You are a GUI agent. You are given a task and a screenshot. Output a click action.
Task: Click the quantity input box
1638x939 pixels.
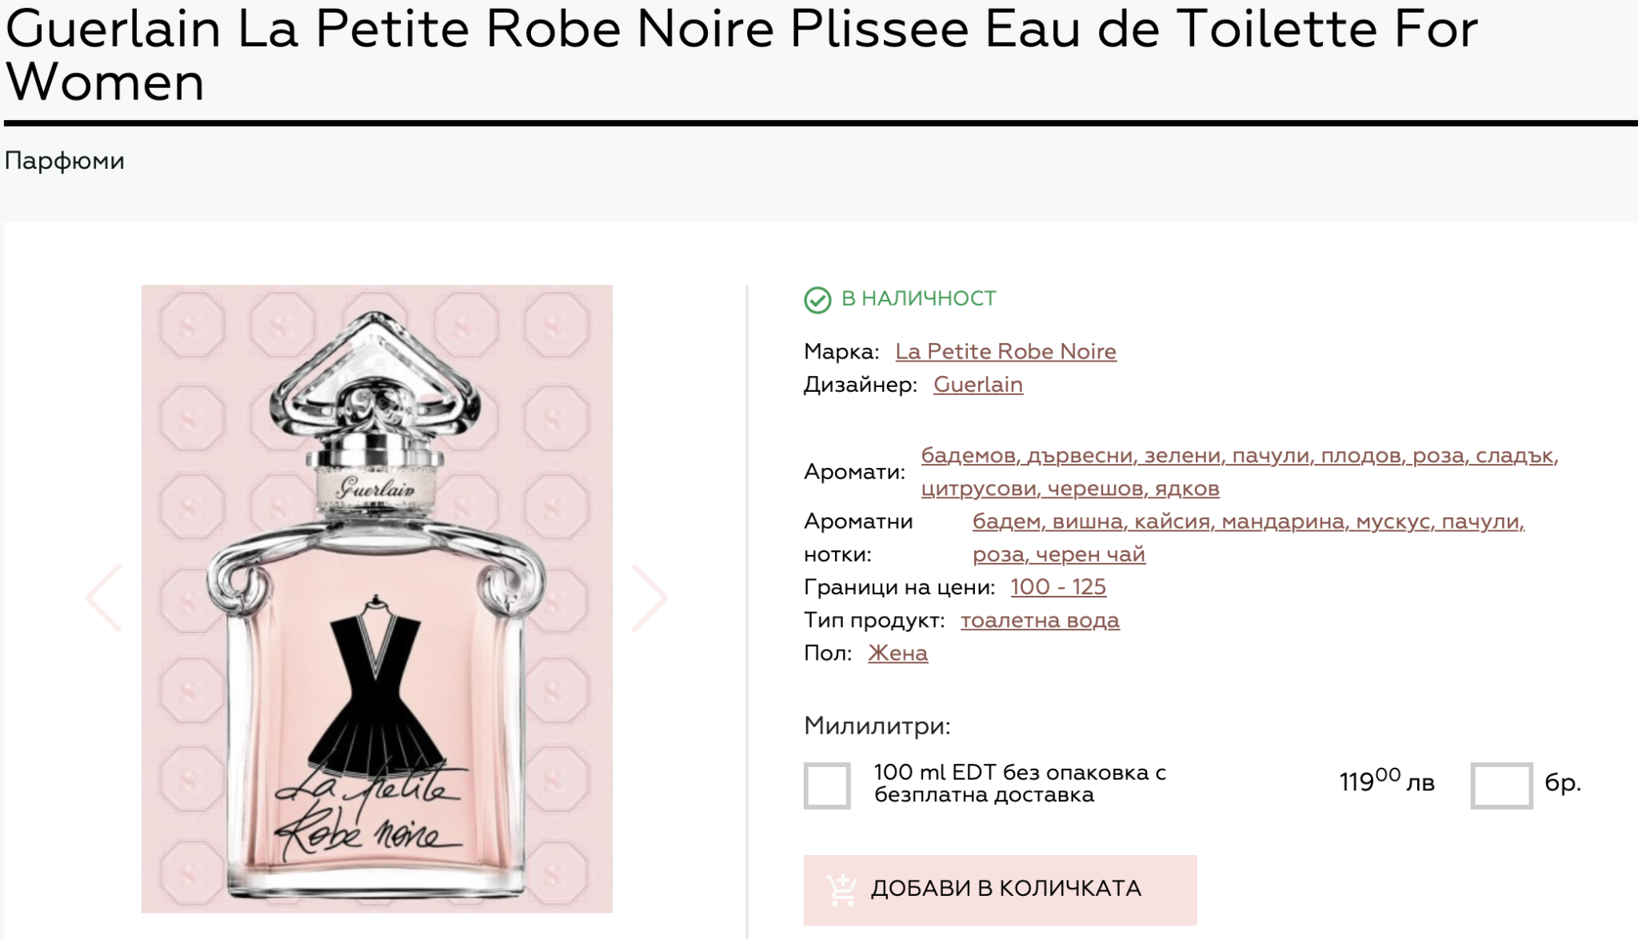(x=1501, y=785)
